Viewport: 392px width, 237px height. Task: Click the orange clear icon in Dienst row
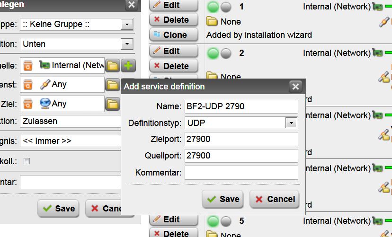click(28, 85)
